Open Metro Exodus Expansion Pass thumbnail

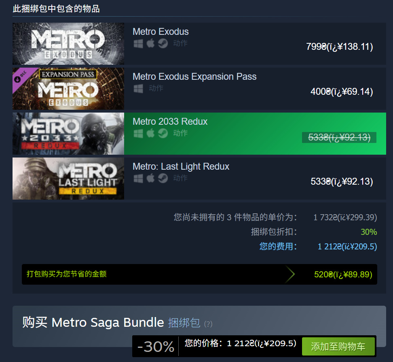(x=68, y=89)
